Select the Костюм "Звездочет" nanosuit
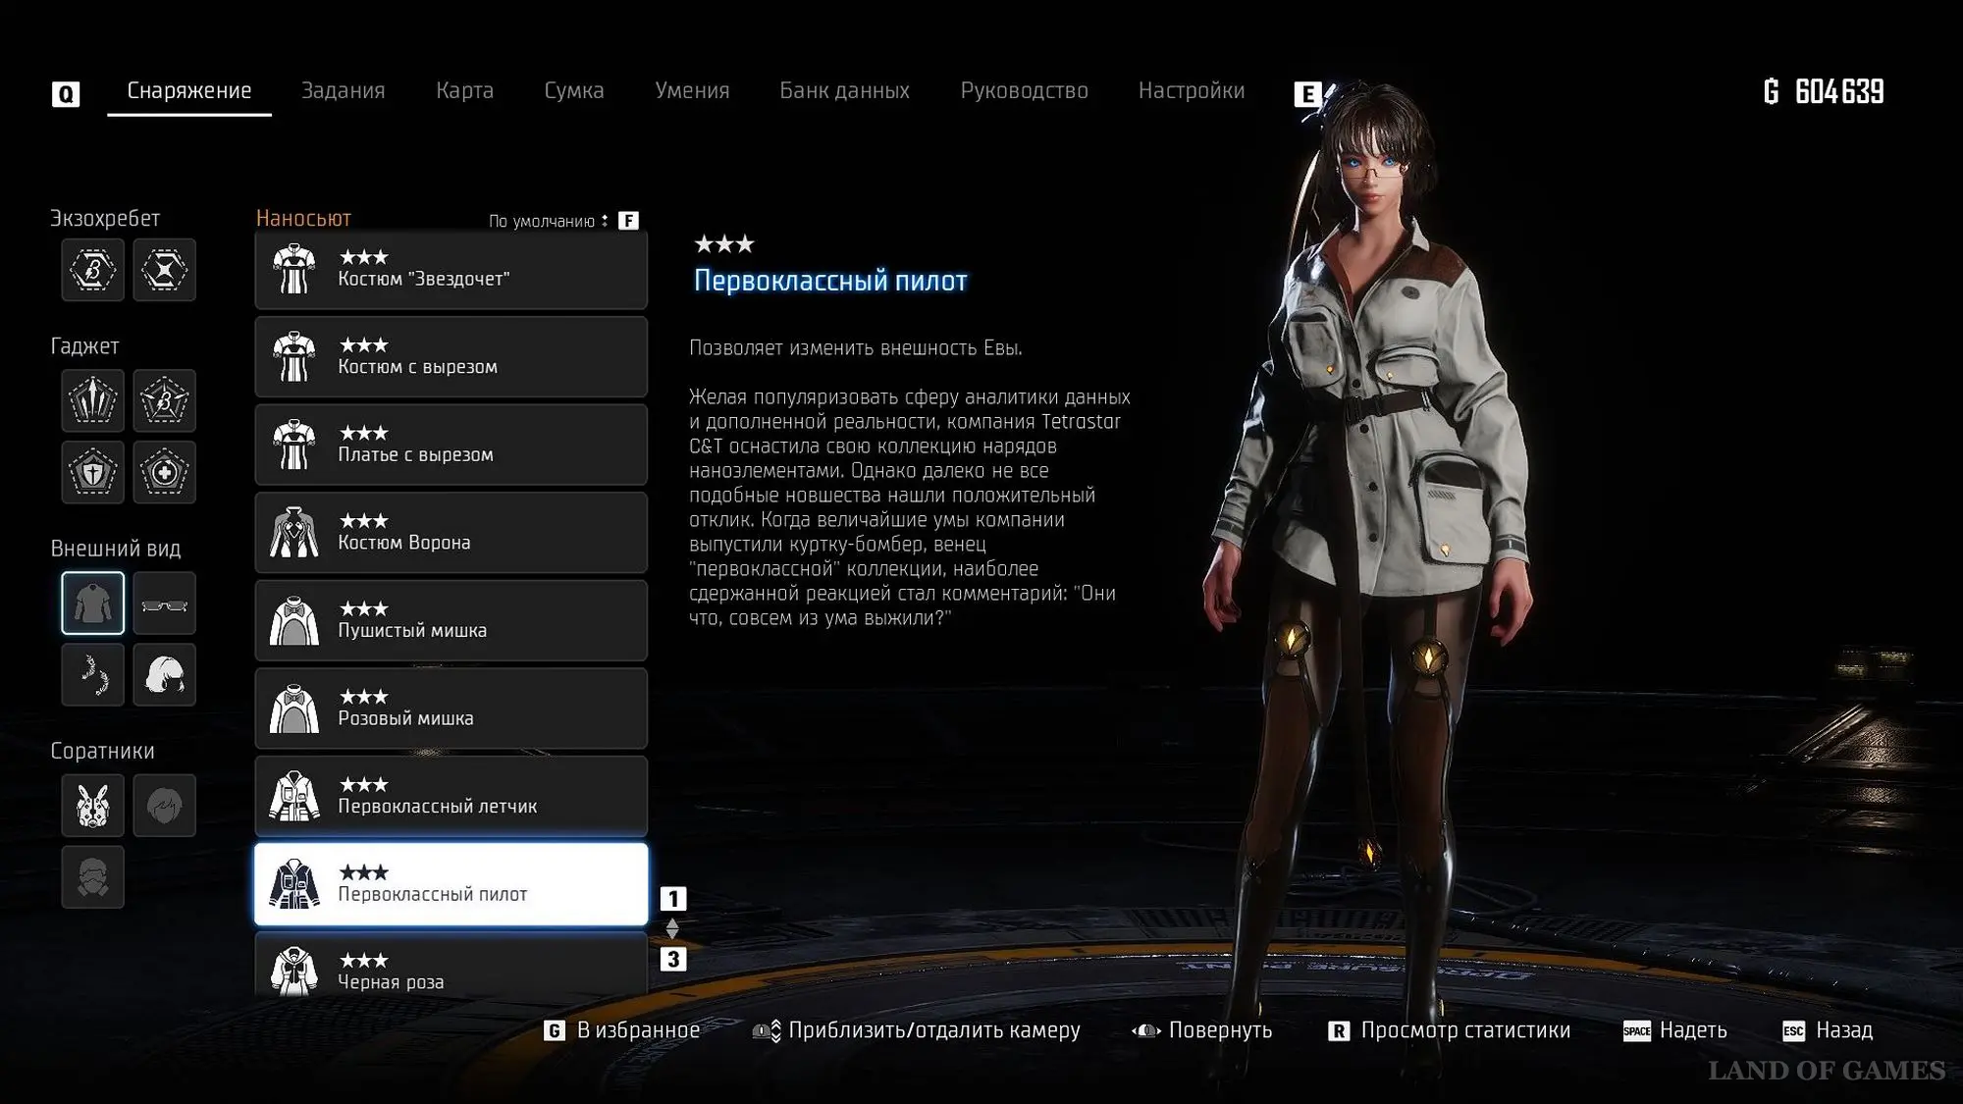This screenshot has width=1963, height=1104. point(451,270)
